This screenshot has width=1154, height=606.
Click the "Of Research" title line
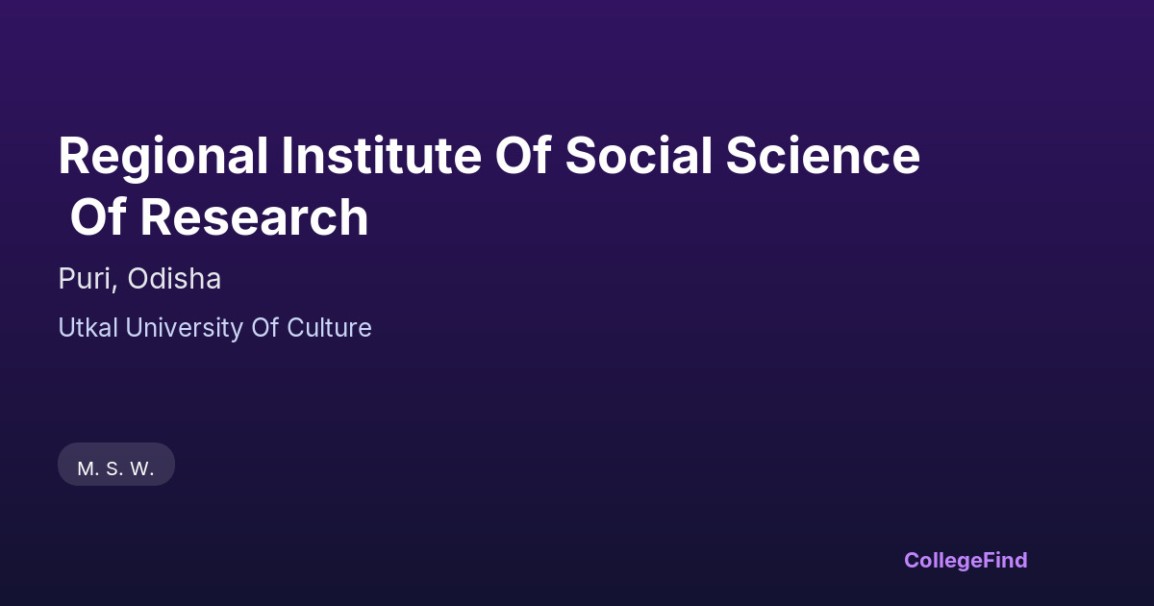[219, 217]
